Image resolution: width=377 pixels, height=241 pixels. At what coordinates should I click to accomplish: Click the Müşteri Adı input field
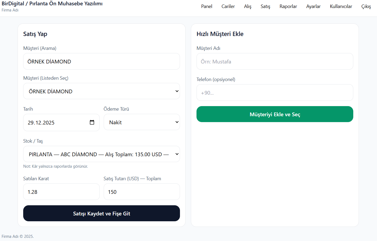[x=275, y=61]
